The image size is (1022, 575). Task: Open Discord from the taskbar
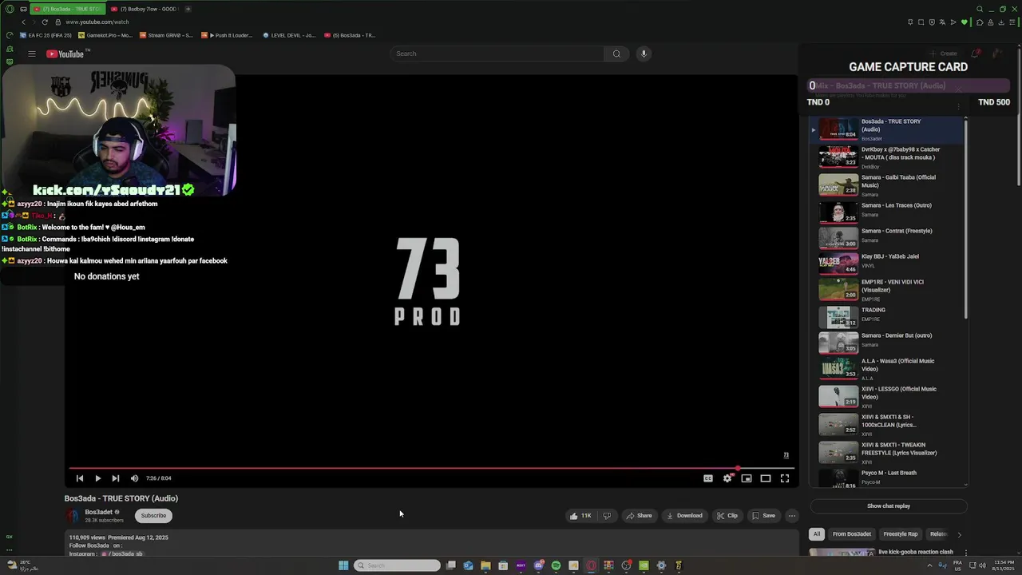pos(538,565)
